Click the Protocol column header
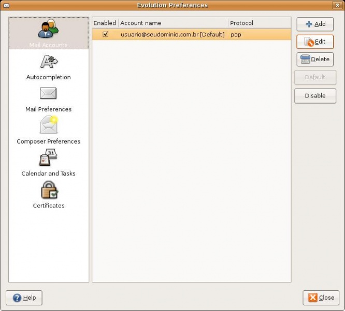345x311 pixels. pos(259,23)
